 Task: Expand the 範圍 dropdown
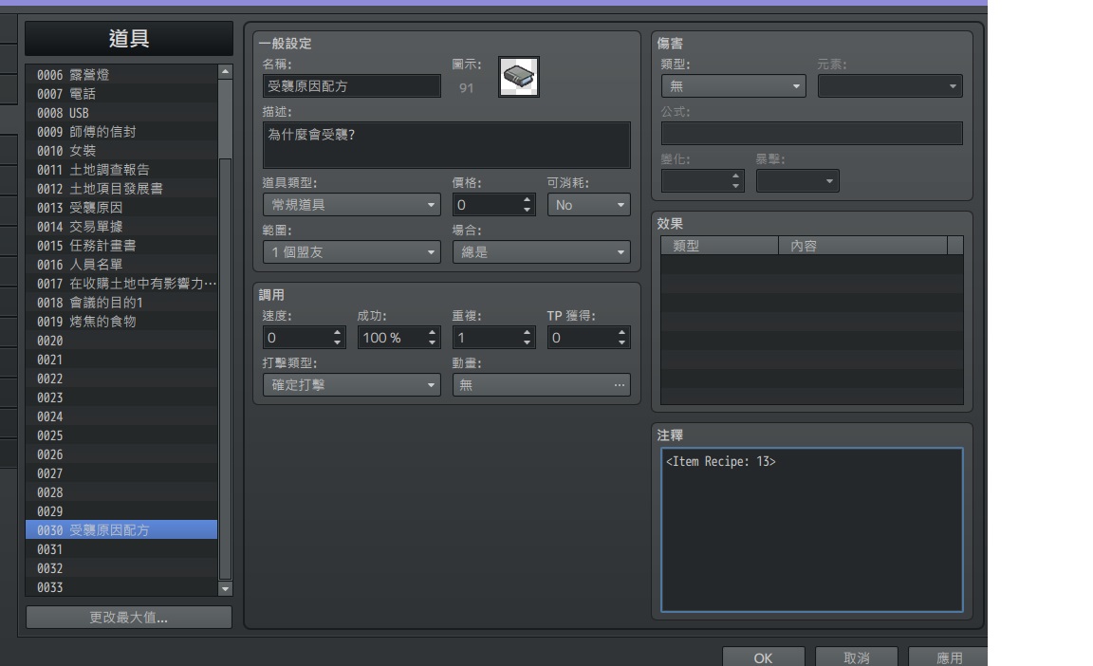tap(351, 252)
